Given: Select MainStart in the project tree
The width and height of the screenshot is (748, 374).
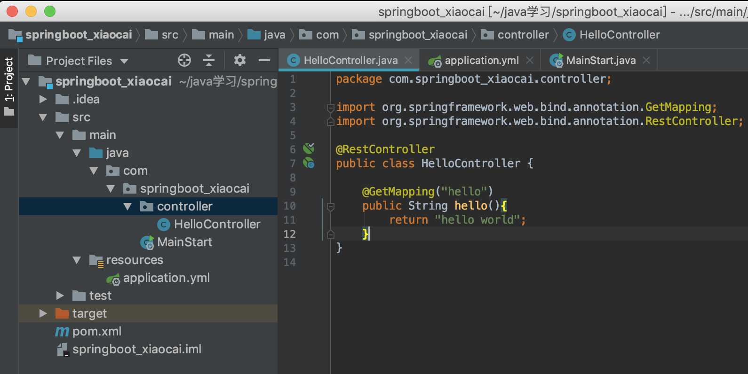Looking at the screenshot, I should pos(184,242).
